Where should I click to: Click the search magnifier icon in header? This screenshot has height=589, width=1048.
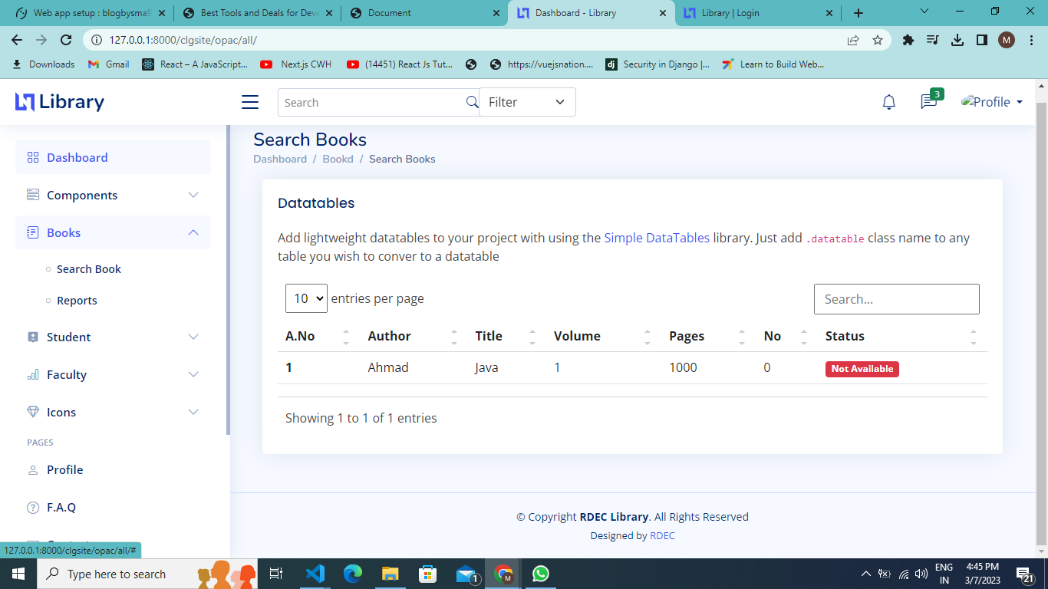click(472, 102)
